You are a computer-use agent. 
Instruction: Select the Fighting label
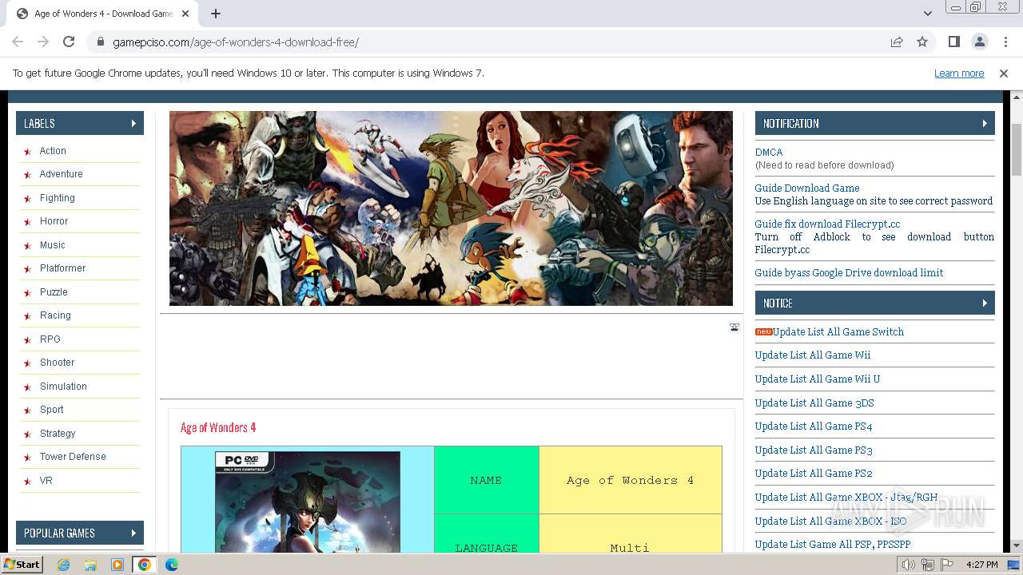click(58, 198)
